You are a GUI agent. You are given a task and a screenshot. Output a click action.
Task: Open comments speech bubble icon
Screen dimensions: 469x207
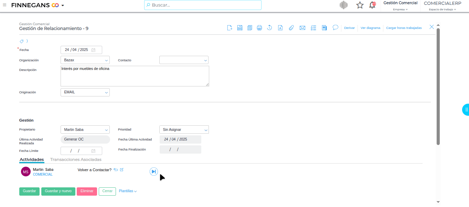pyautogui.click(x=335, y=28)
